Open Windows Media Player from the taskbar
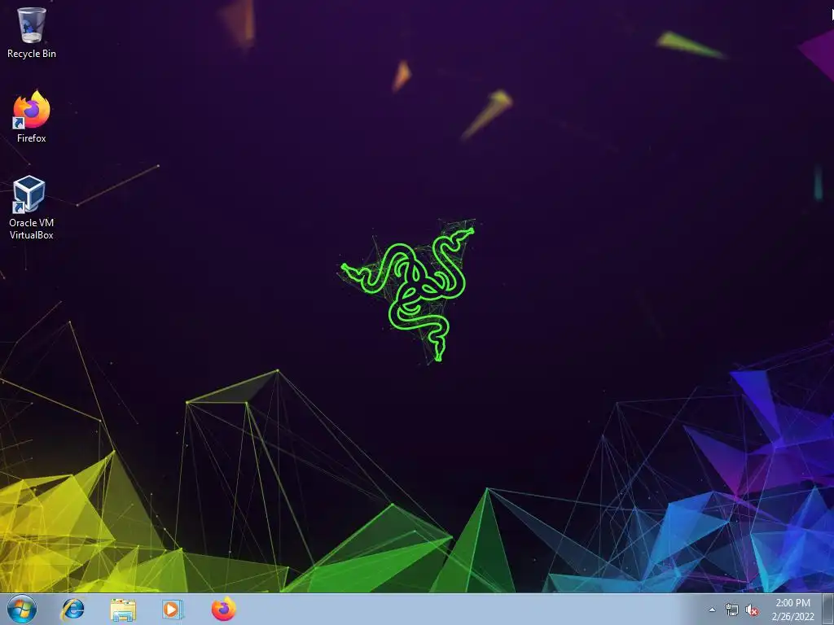This screenshot has width=834, height=625. [x=173, y=609]
